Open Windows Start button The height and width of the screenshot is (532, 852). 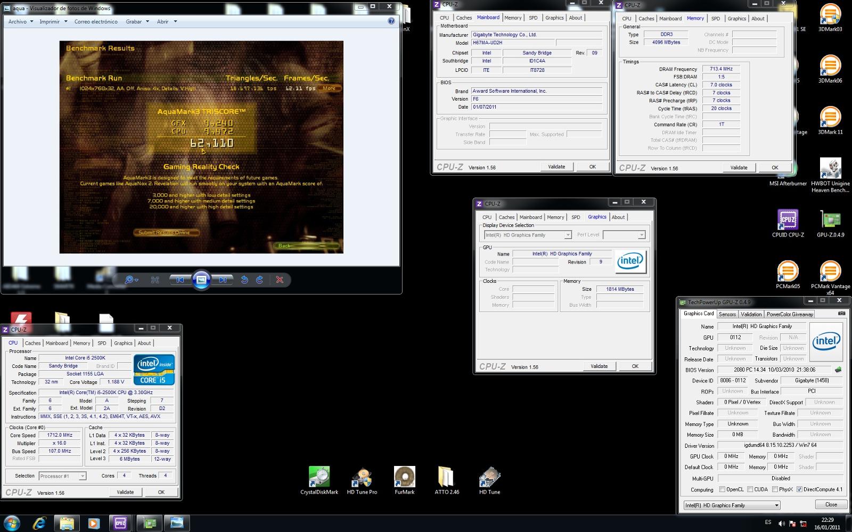tap(12, 523)
